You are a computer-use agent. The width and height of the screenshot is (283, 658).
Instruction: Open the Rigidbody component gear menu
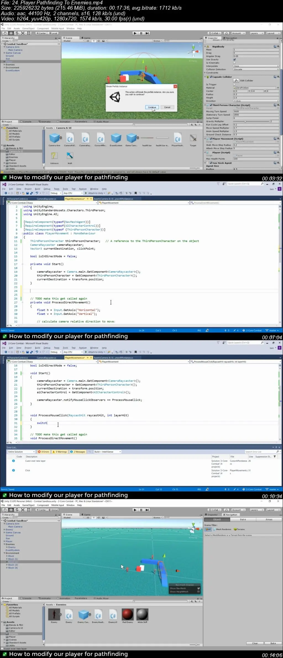tap(278, 46)
